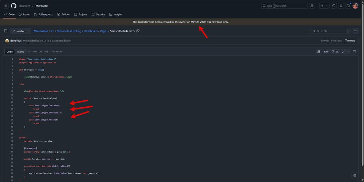Click davidfowl's commit author avatar
The image size is (364, 182).
pos(7,41)
